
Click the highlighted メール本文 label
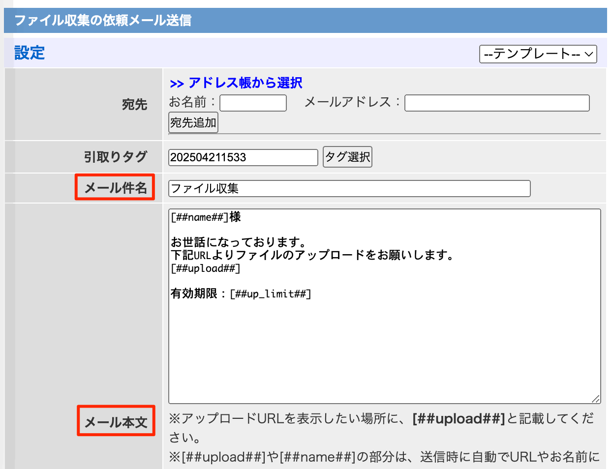click(116, 421)
